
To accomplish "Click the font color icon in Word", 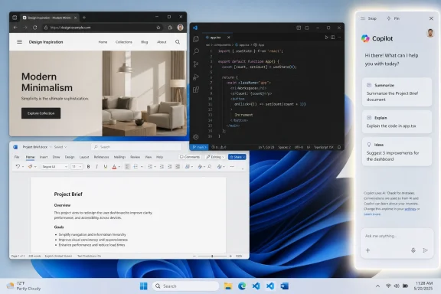I will 114,167.
